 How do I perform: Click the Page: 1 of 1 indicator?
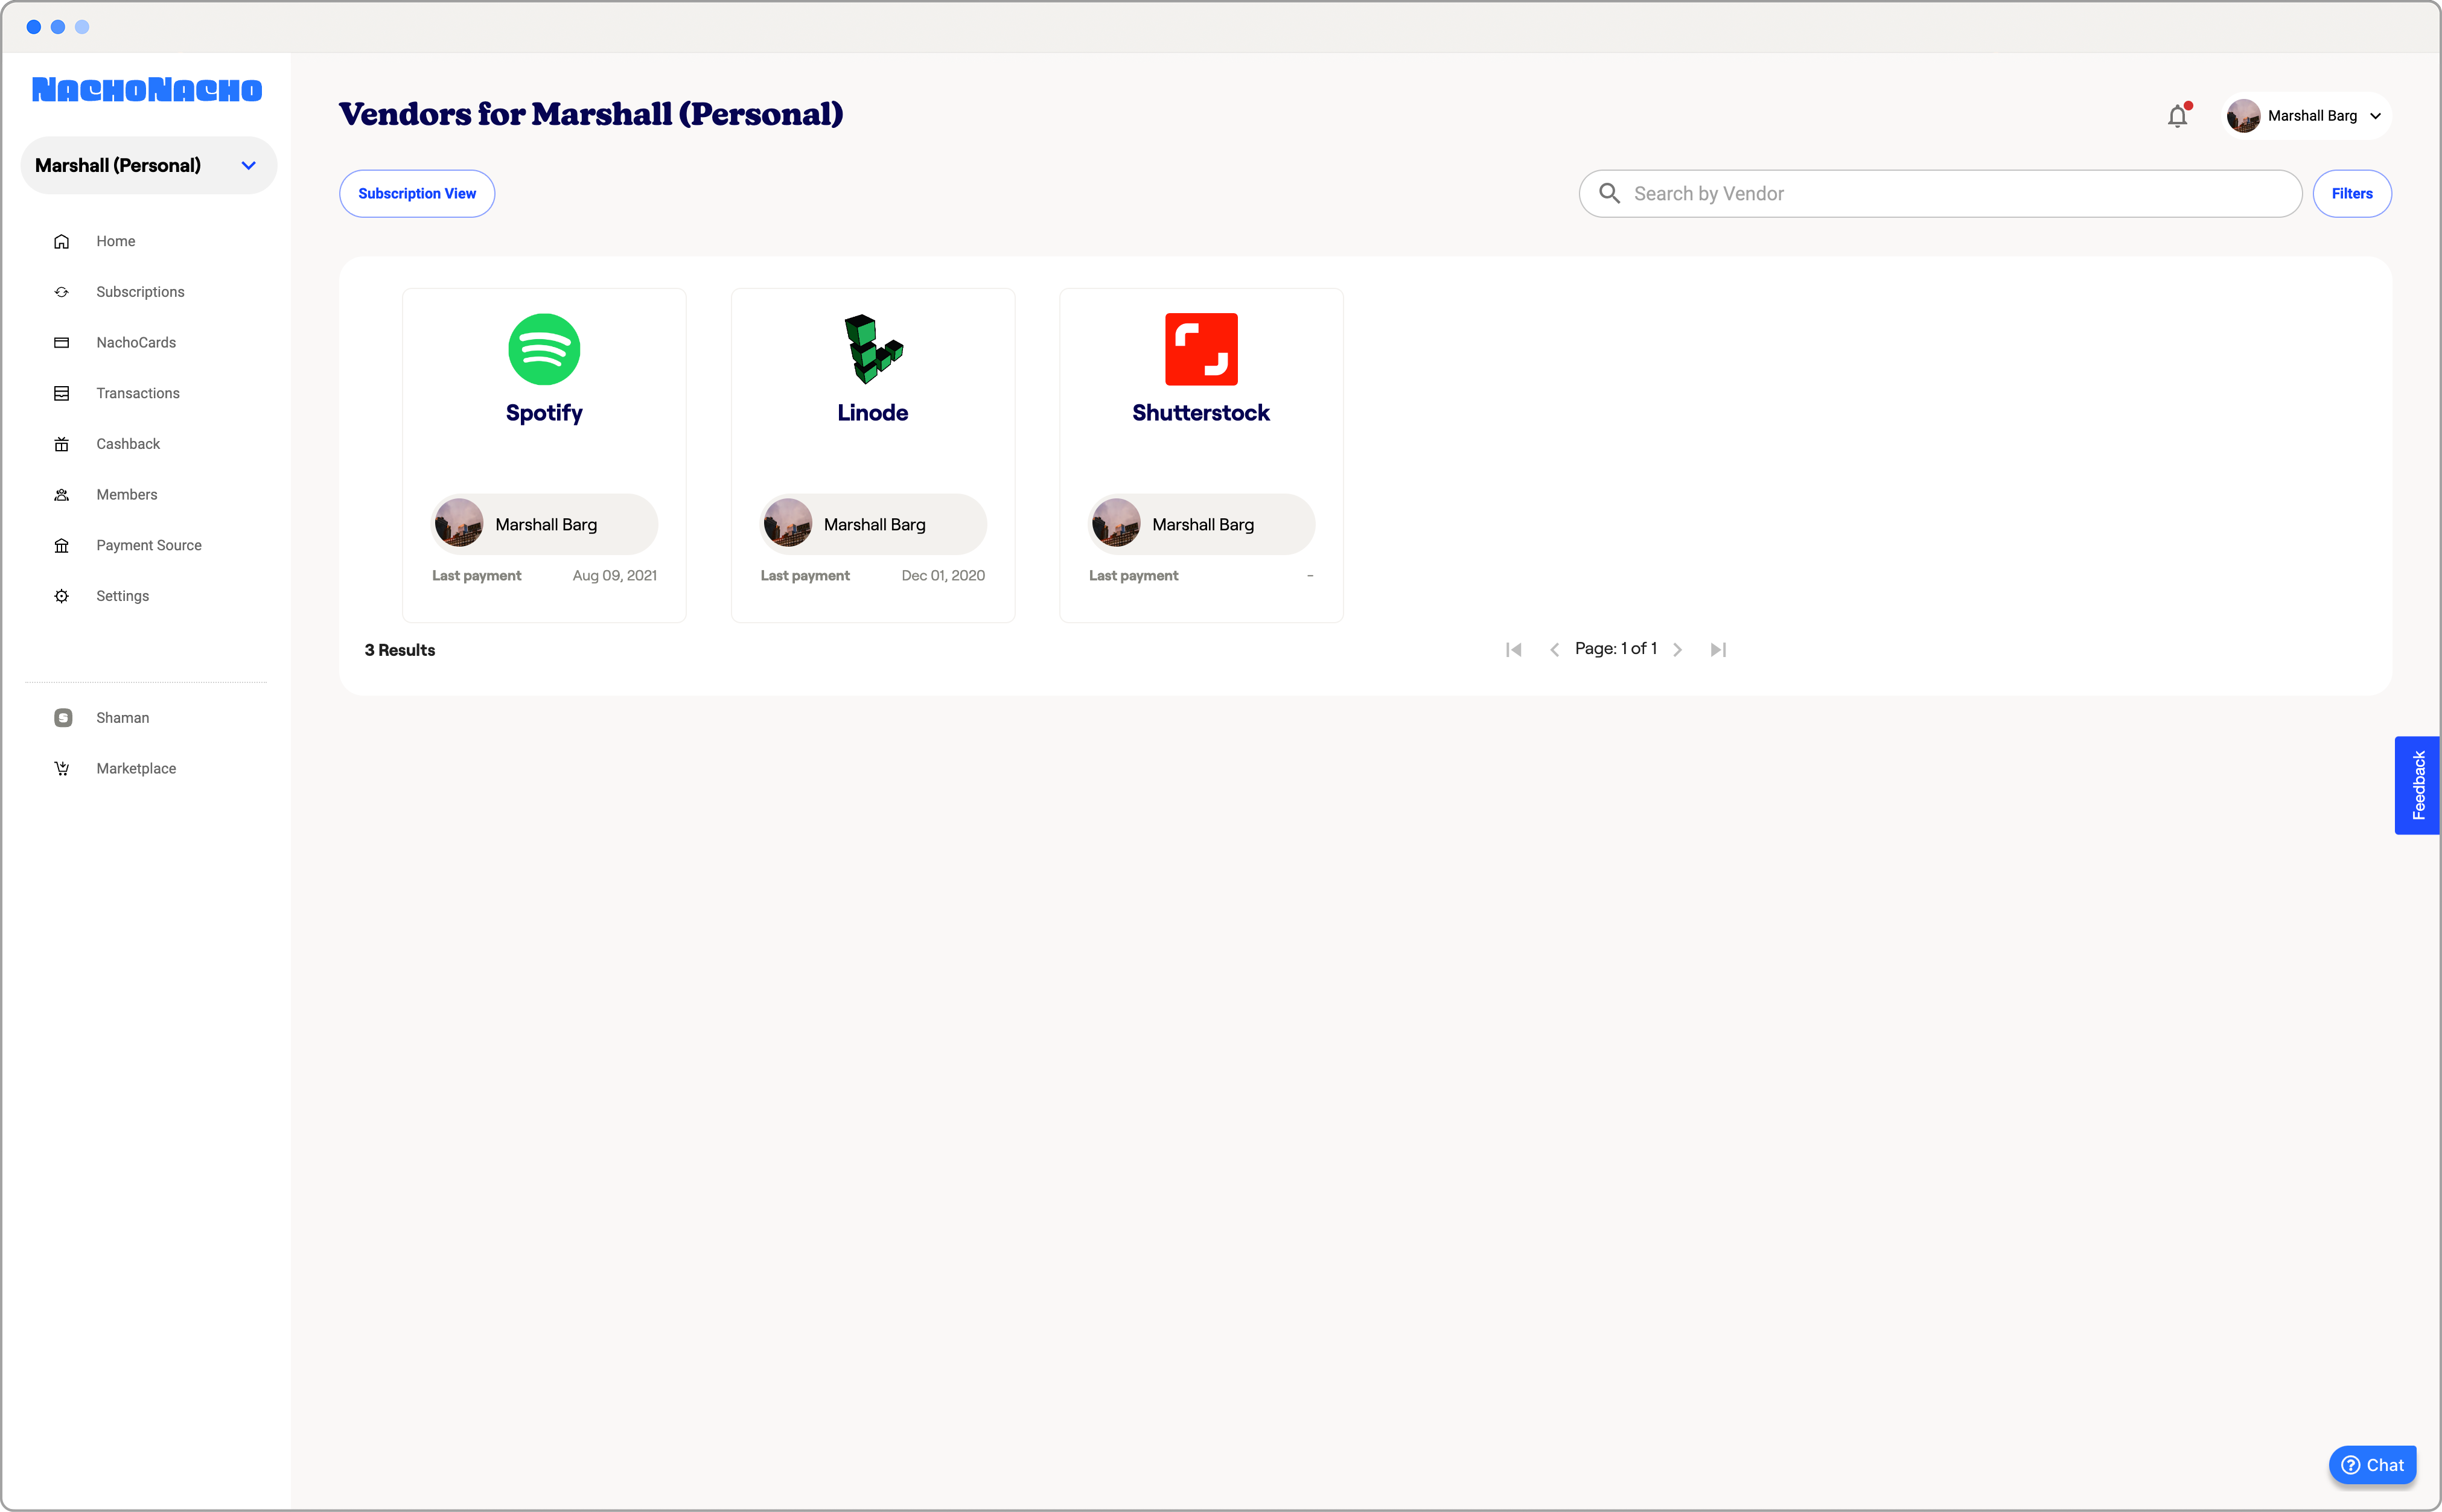click(1616, 649)
